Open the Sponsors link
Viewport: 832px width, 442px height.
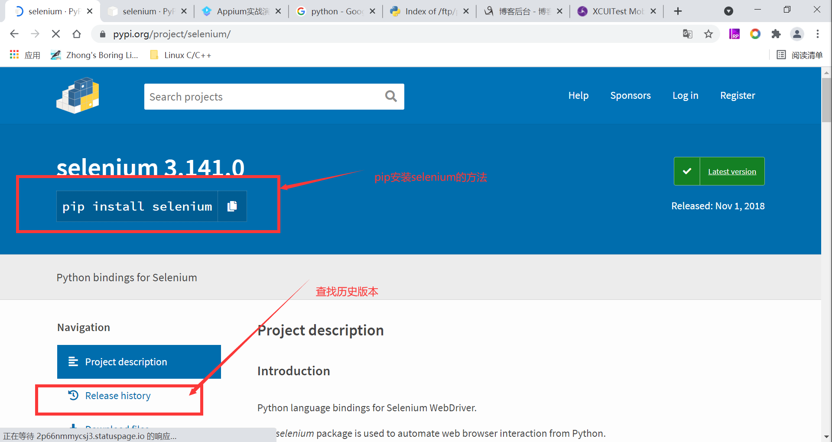[x=630, y=95]
